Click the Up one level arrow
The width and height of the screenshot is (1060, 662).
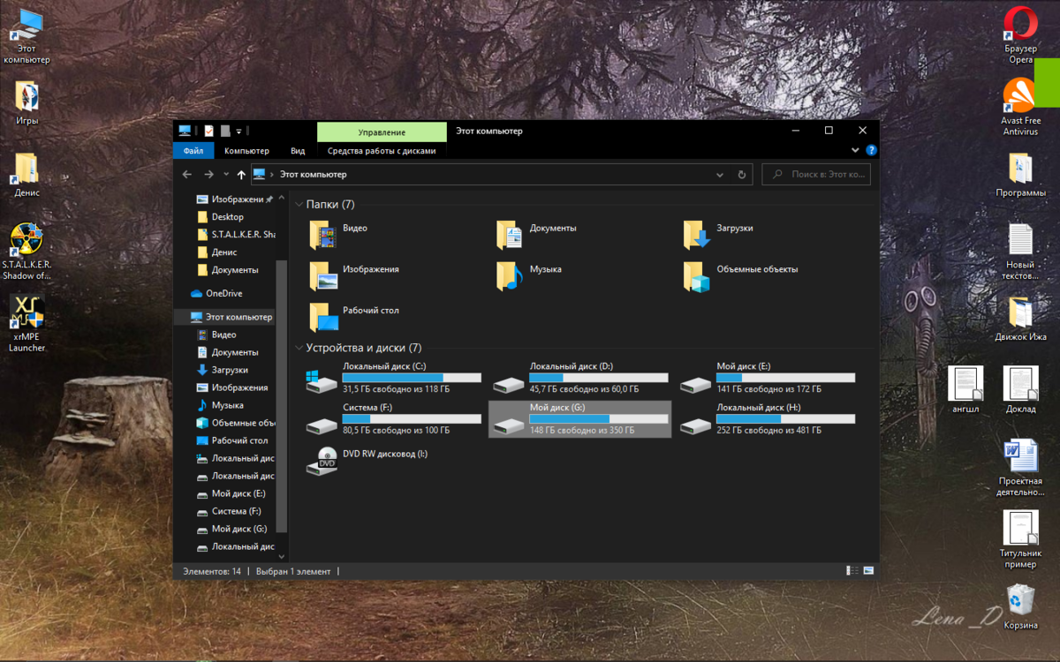click(x=241, y=175)
